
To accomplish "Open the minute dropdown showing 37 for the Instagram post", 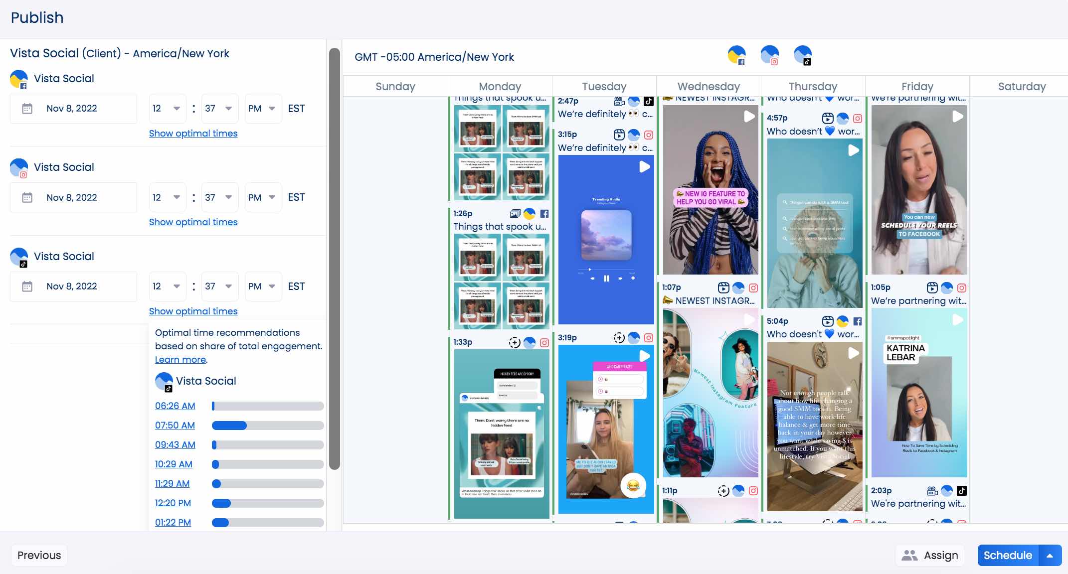I will 219,197.
